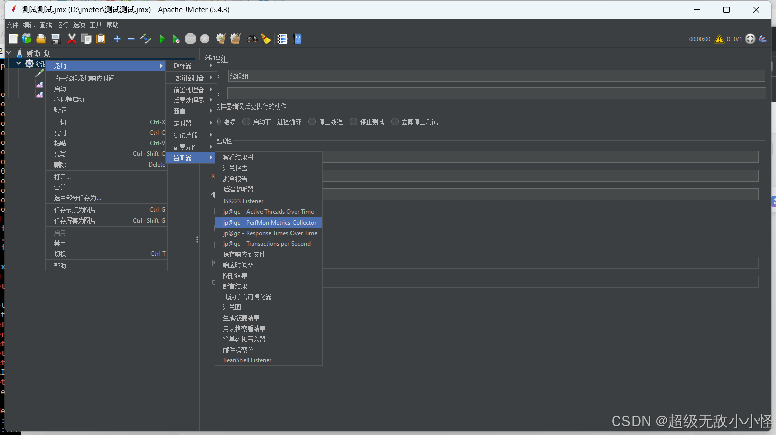Choose jp@gc - PerfMon Metrics Collector
This screenshot has width=776, height=435.
coord(269,223)
